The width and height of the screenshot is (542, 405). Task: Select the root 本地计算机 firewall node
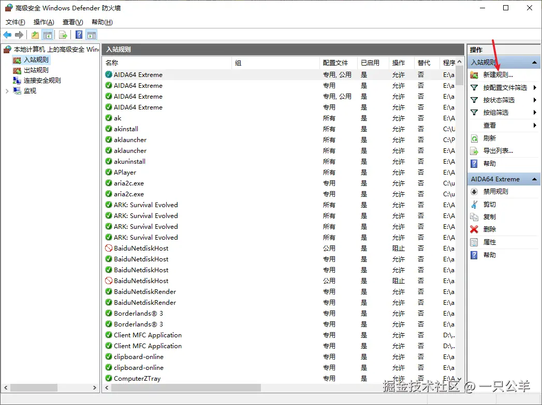[56, 49]
